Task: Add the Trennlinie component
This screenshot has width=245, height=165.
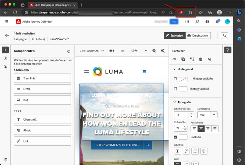Action: (42, 78)
